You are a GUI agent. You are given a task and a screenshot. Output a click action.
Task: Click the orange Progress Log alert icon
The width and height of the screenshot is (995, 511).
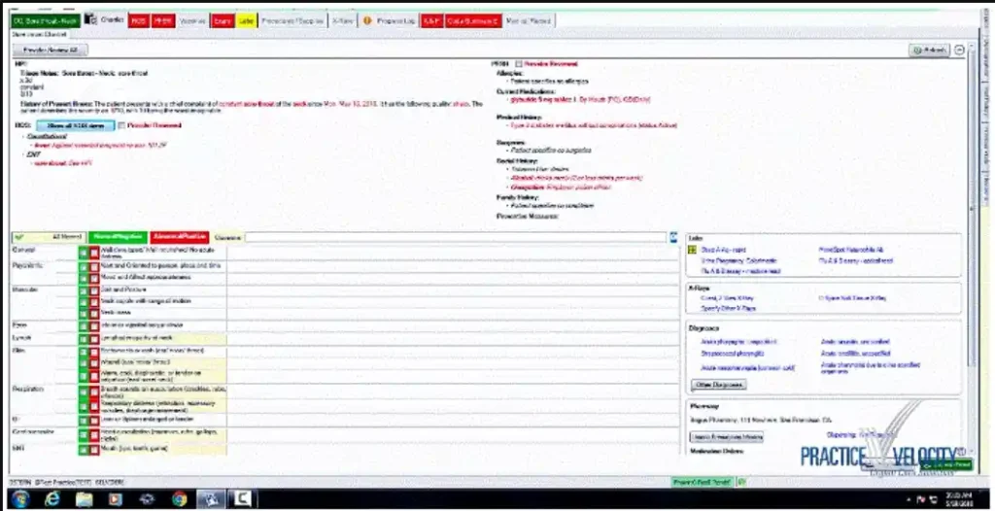point(366,21)
